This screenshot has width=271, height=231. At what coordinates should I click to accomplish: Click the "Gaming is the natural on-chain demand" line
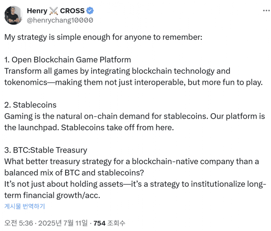pyautogui.click(x=135, y=116)
